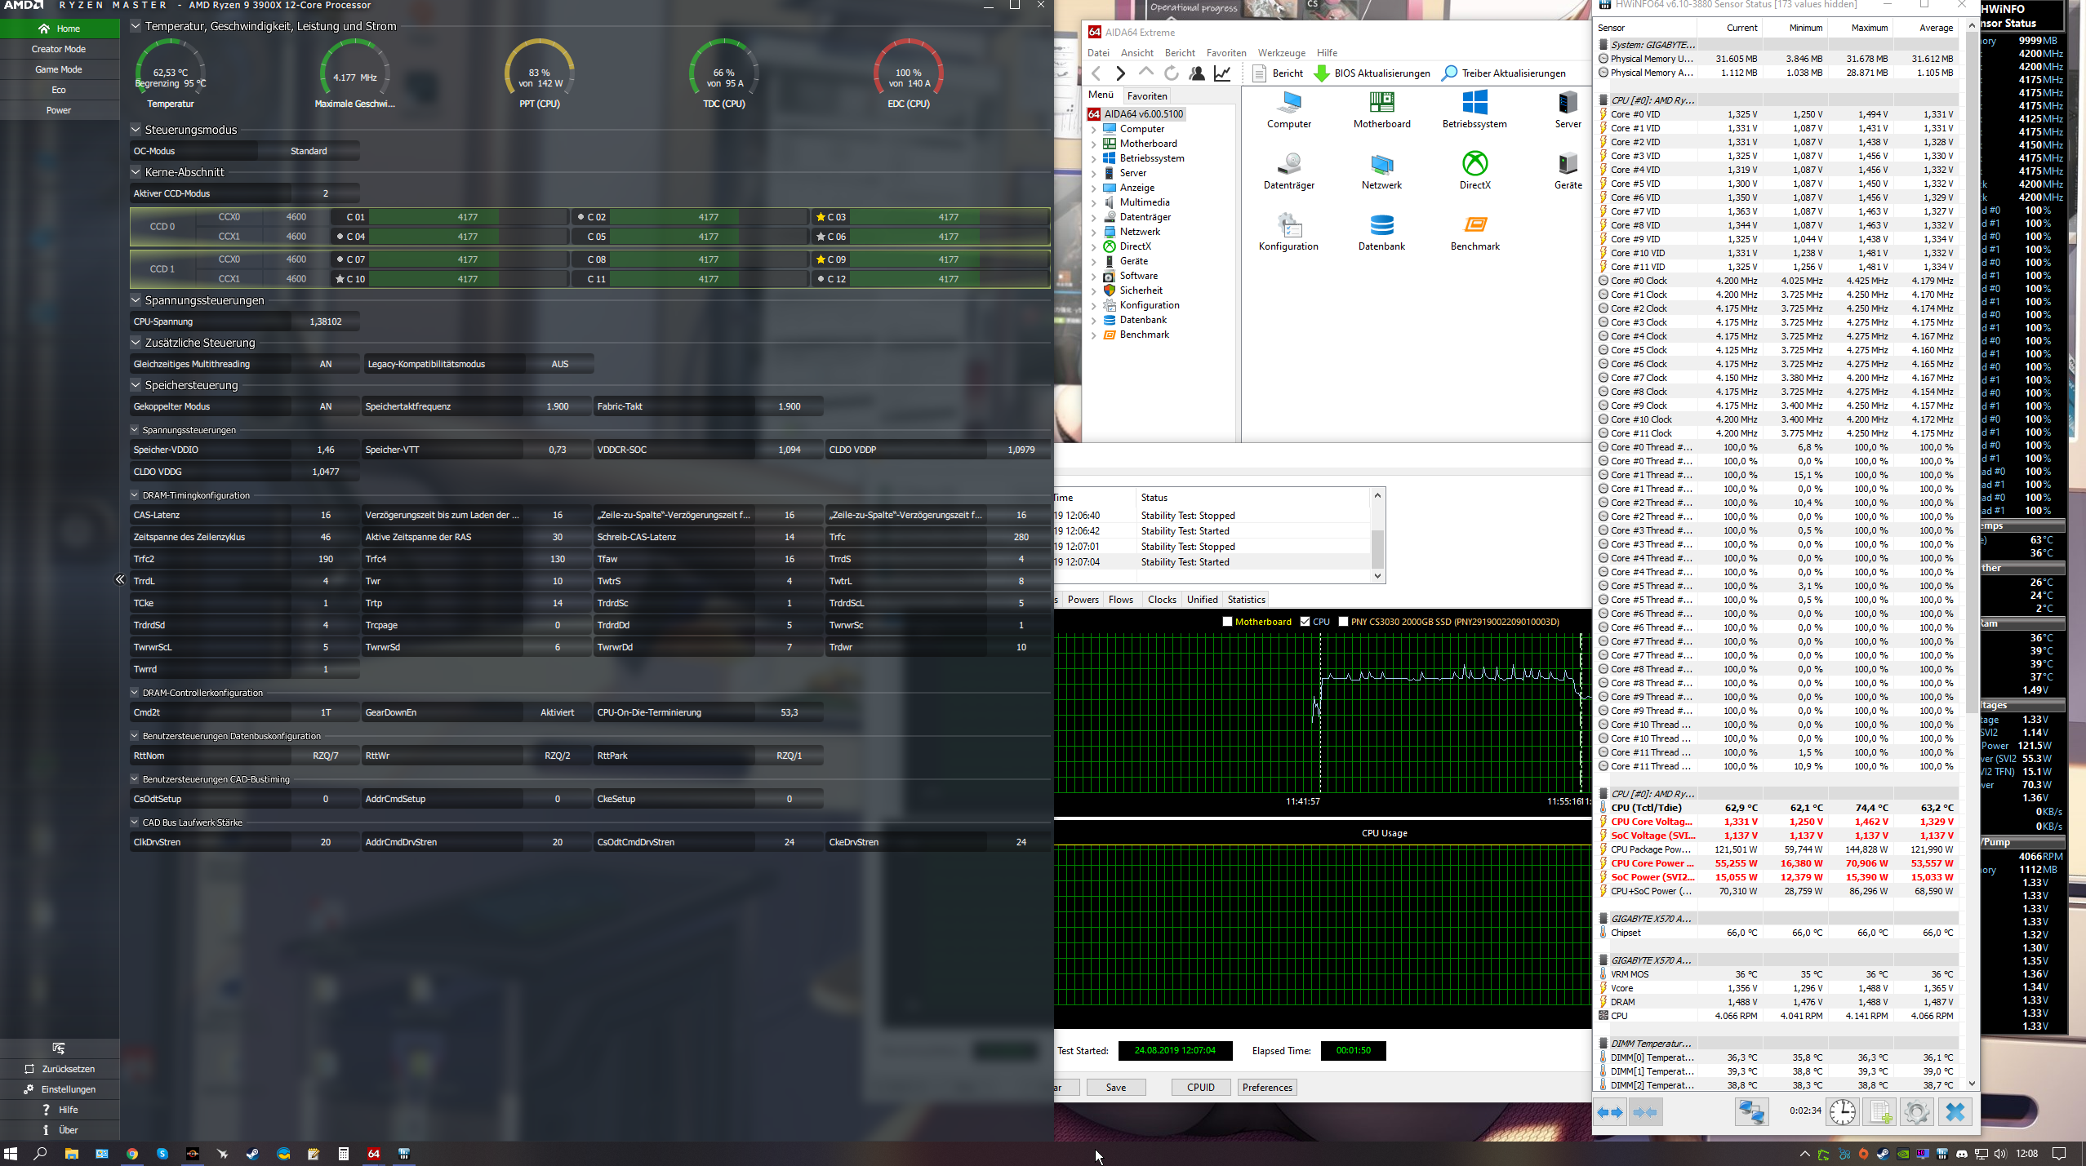Collapse the Steuerungsmodus section
The width and height of the screenshot is (2086, 1166).
pos(136,130)
